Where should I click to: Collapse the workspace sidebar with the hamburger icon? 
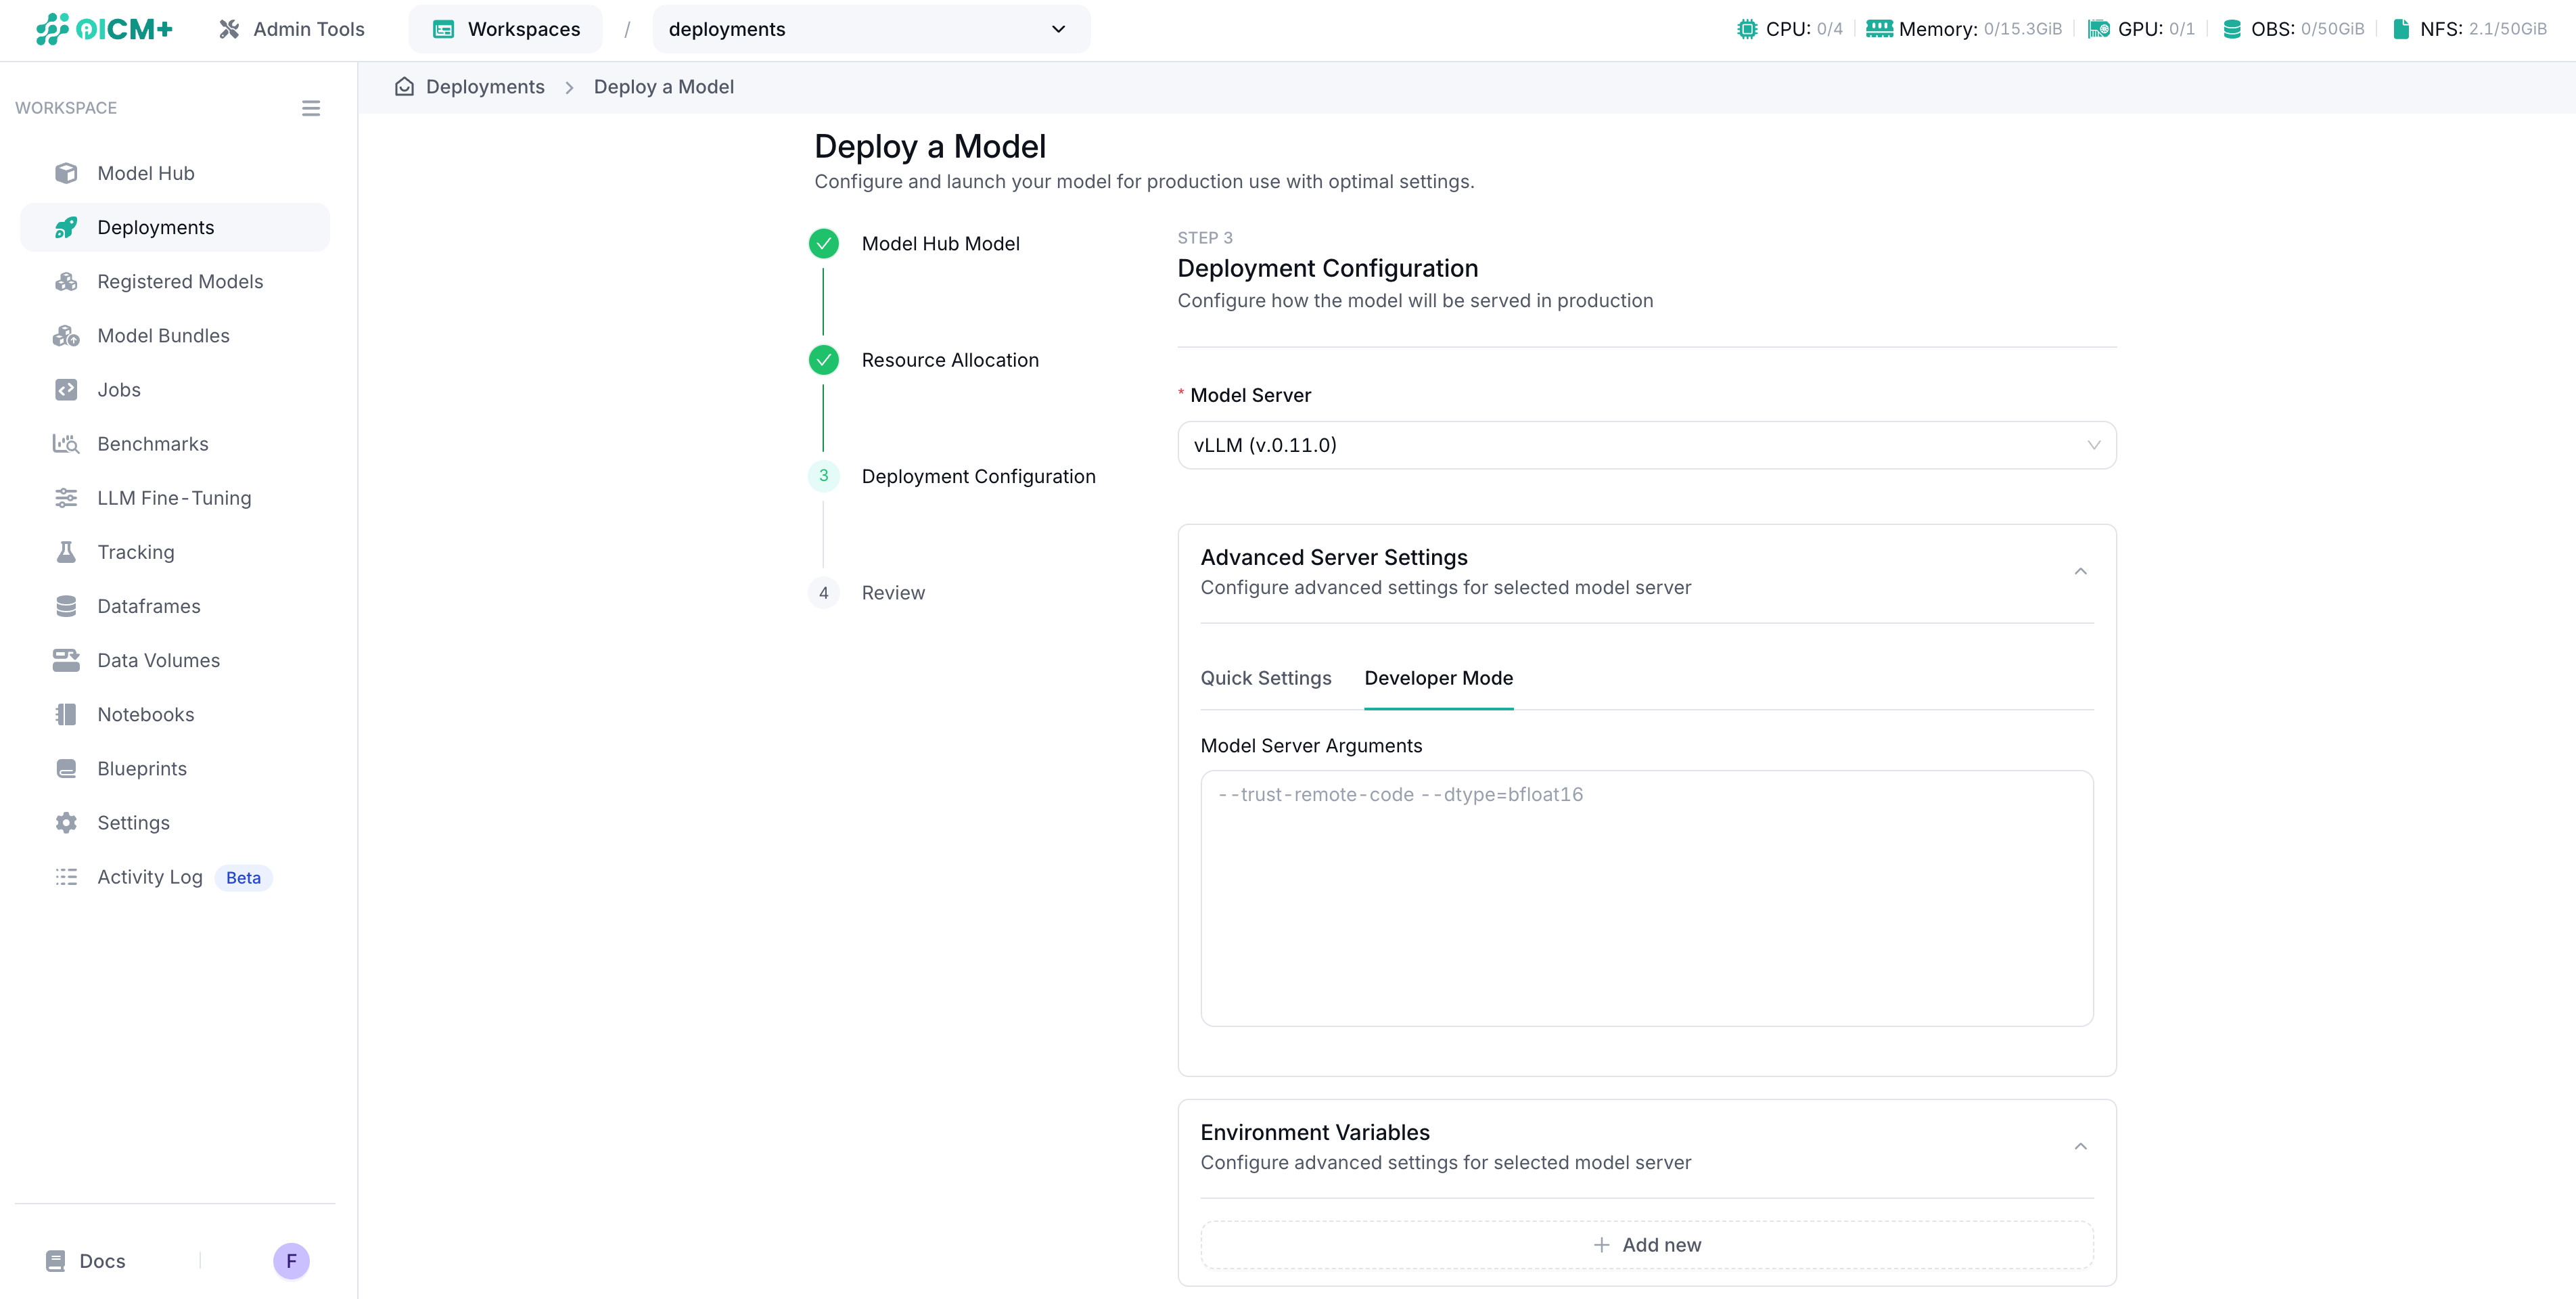[x=310, y=108]
